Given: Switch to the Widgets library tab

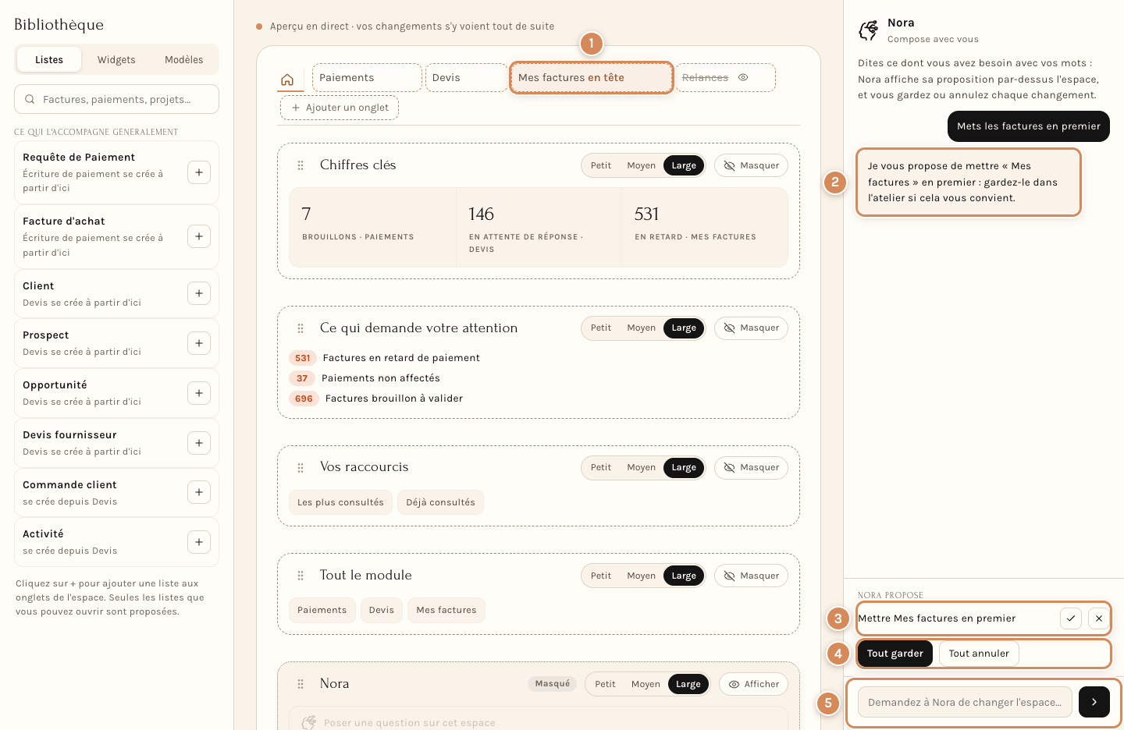Looking at the screenshot, I should click(x=116, y=59).
